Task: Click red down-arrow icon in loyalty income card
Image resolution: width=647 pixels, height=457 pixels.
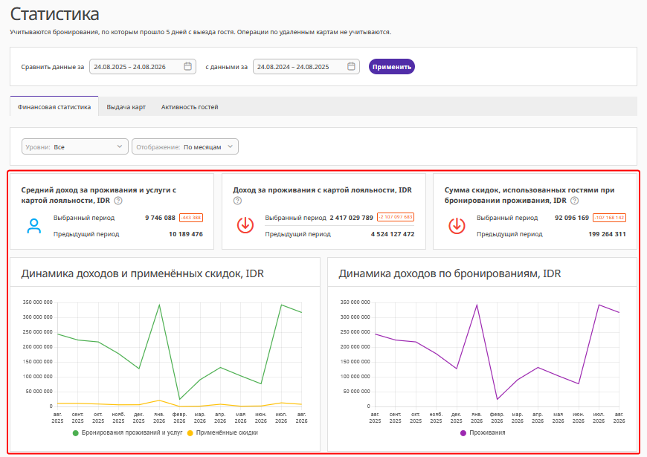Action: tap(245, 225)
